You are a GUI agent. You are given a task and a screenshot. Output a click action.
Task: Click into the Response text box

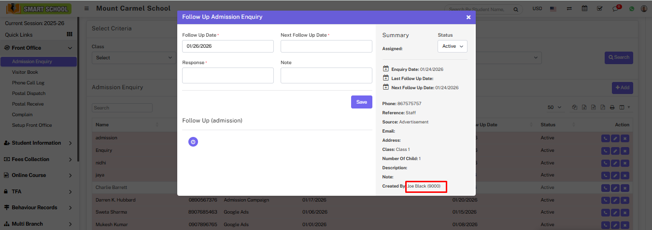coord(227,75)
